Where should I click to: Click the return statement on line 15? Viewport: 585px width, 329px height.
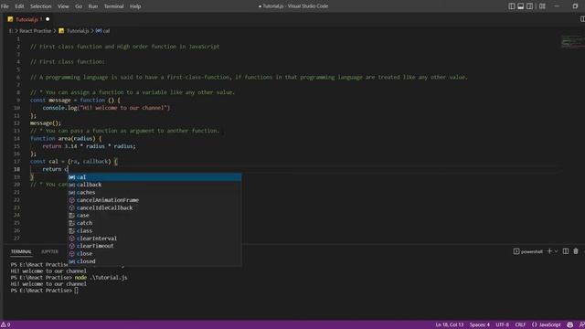[x=90, y=146]
